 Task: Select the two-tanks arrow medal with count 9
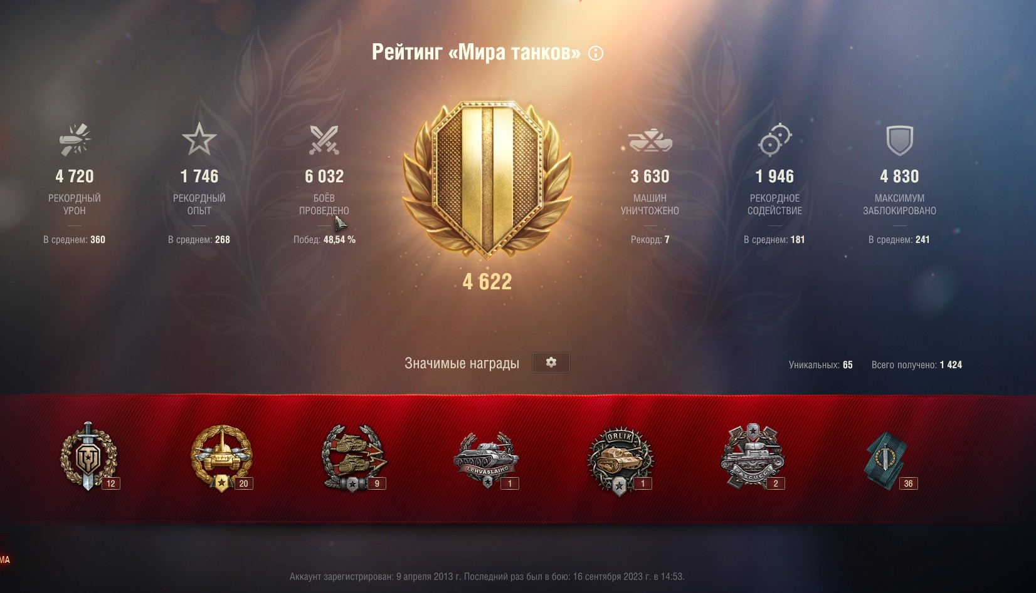click(354, 458)
